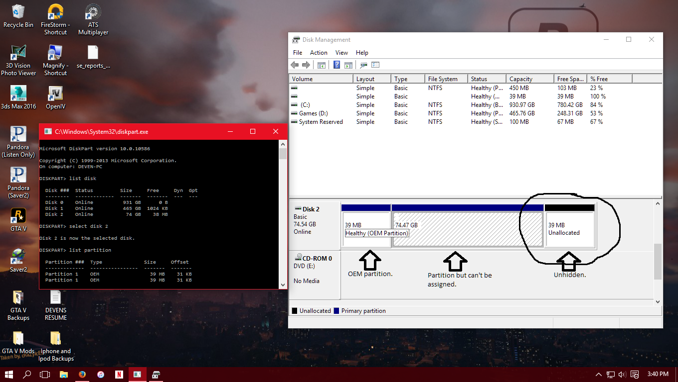Click Show/Hide Console Tree toolbar icon
The width and height of the screenshot is (678, 382).
(322, 65)
